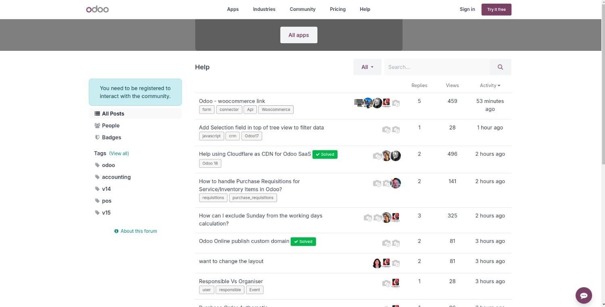Open the Odoo - woocommerce link post
The height and width of the screenshot is (307, 605).
232,101
